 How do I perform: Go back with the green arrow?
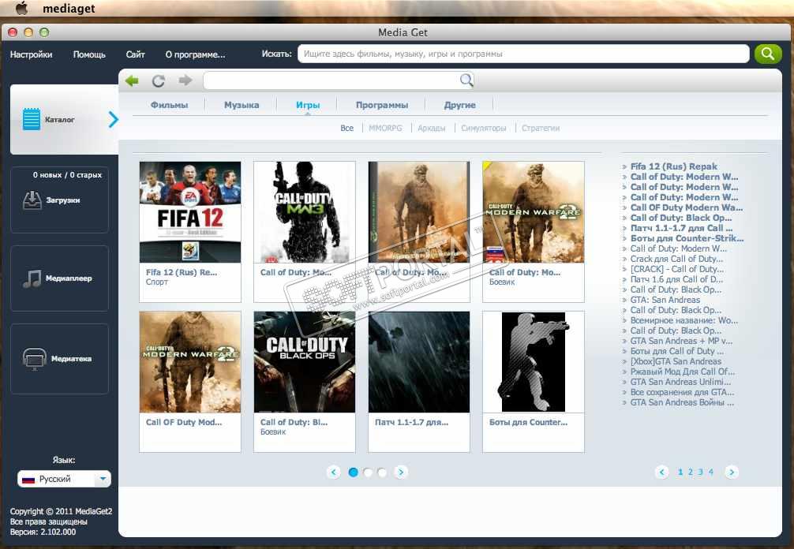point(132,80)
